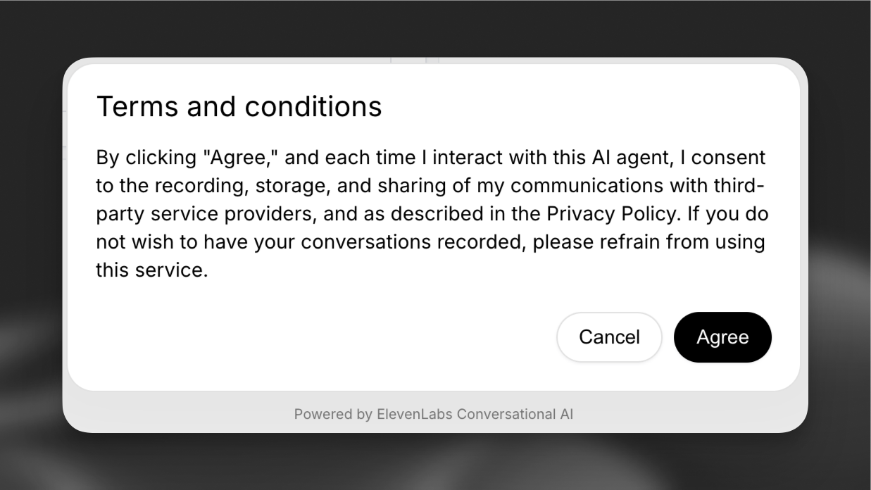Image resolution: width=871 pixels, height=490 pixels.
Task: Click the Terms and conditions heading
Action: point(239,106)
